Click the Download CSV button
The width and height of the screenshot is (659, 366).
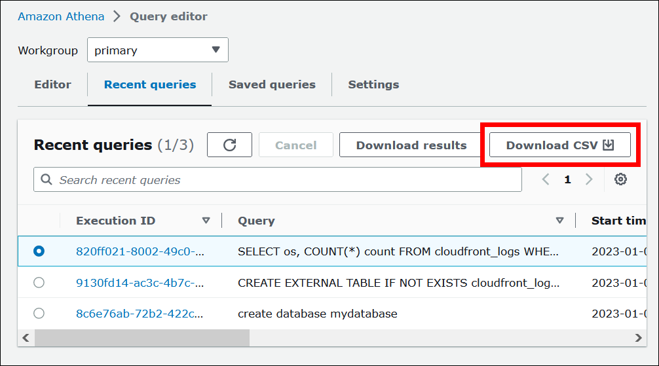[559, 145]
